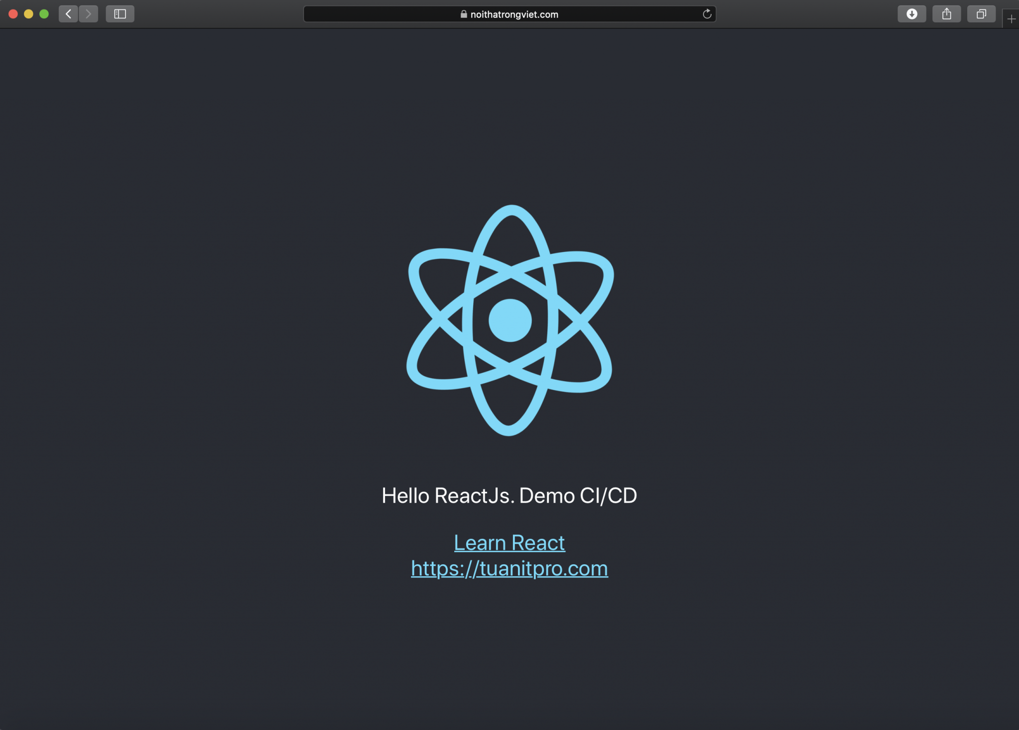The image size is (1019, 730).
Task: Minimize the Safari window
Action: point(29,14)
